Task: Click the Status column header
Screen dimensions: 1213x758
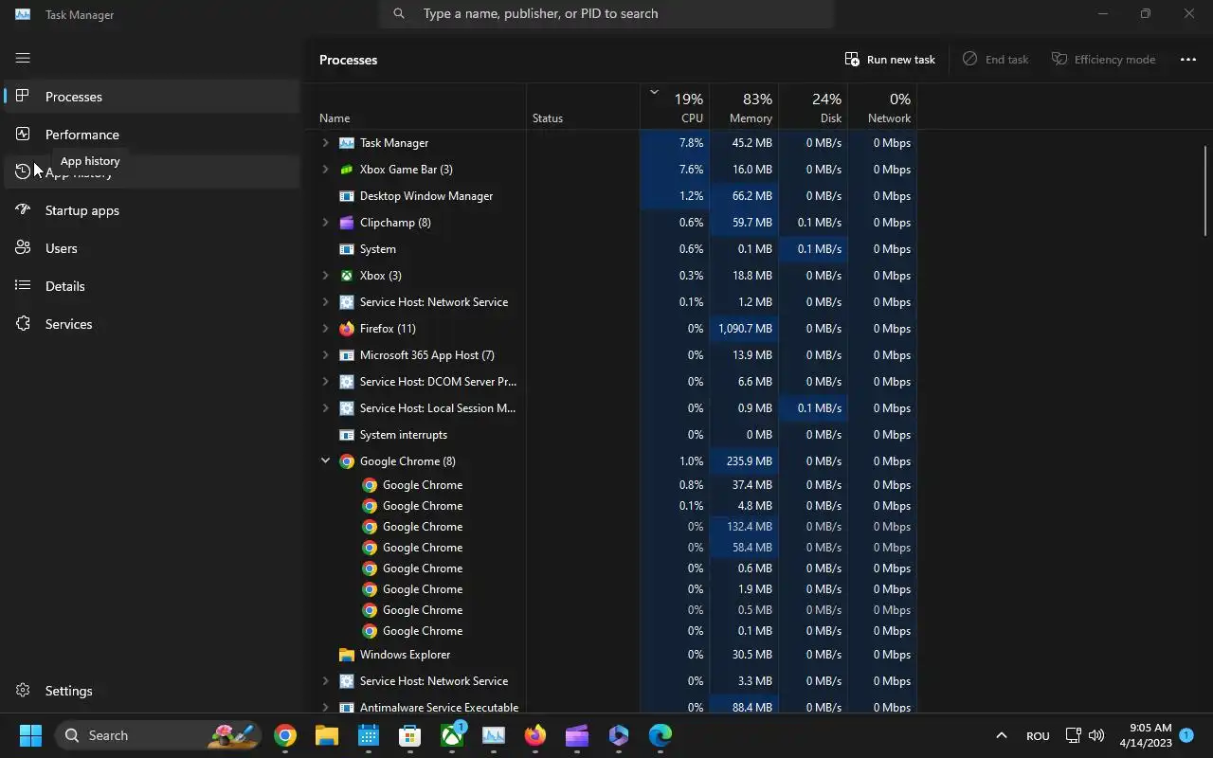Action: click(x=584, y=107)
